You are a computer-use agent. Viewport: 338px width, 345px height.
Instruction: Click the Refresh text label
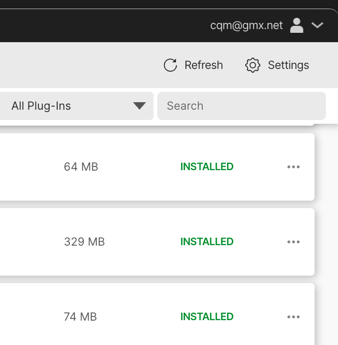tap(204, 65)
